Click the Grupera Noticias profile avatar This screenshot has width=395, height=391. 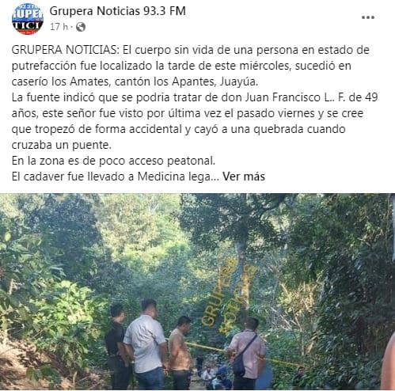pos(28,19)
